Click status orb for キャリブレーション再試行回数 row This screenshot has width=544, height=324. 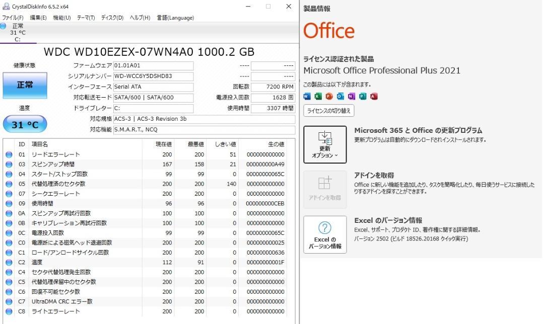tap(9, 223)
